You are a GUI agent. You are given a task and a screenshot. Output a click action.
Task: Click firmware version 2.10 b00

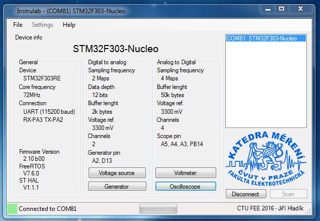[x=34, y=159]
